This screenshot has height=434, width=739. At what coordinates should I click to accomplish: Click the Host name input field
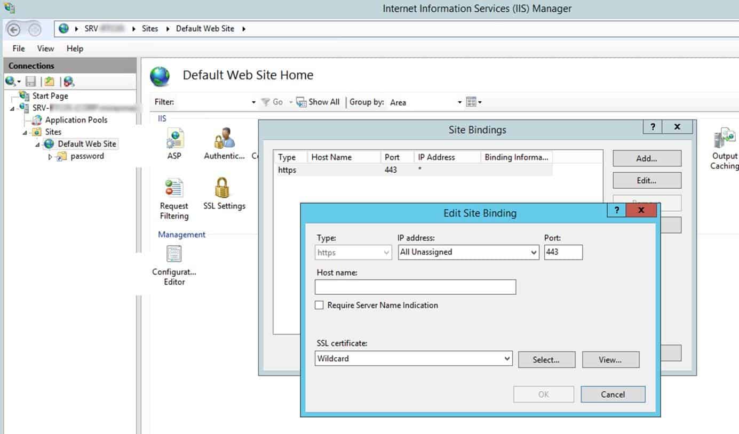pos(415,287)
